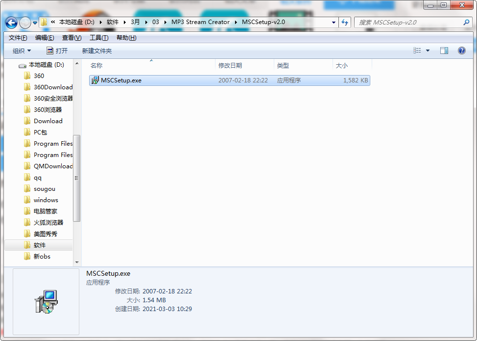Image resolution: width=477 pixels, height=341 pixels.
Task: Click the 创建日期 2021-03-03 10:29 value
Action: click(x=167, y=309)
